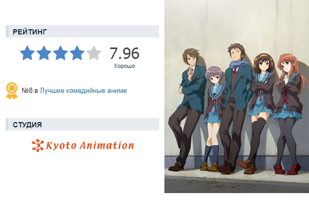This screenshot has height=215, width=309.
Task: Click the Хорошо rating label
Action: [x=124, y=66]
